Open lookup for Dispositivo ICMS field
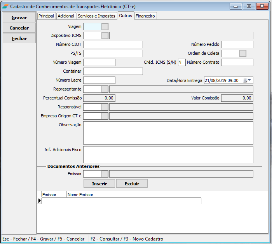Viewport: 272px width, 244px height. (105, 36)
